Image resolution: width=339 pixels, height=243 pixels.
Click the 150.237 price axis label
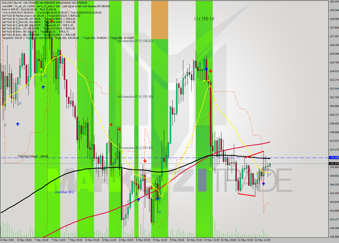coord(334,115)
